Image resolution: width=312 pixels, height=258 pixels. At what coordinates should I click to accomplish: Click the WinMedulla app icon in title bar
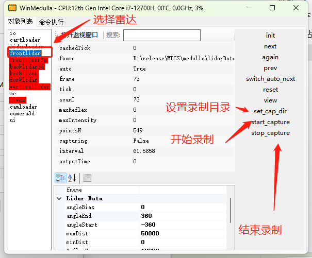pyautogui.click(x=10, y=8)
